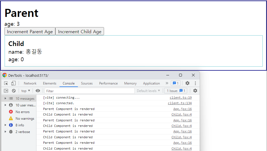
Task: Open the Network tab
Action: 30,83
